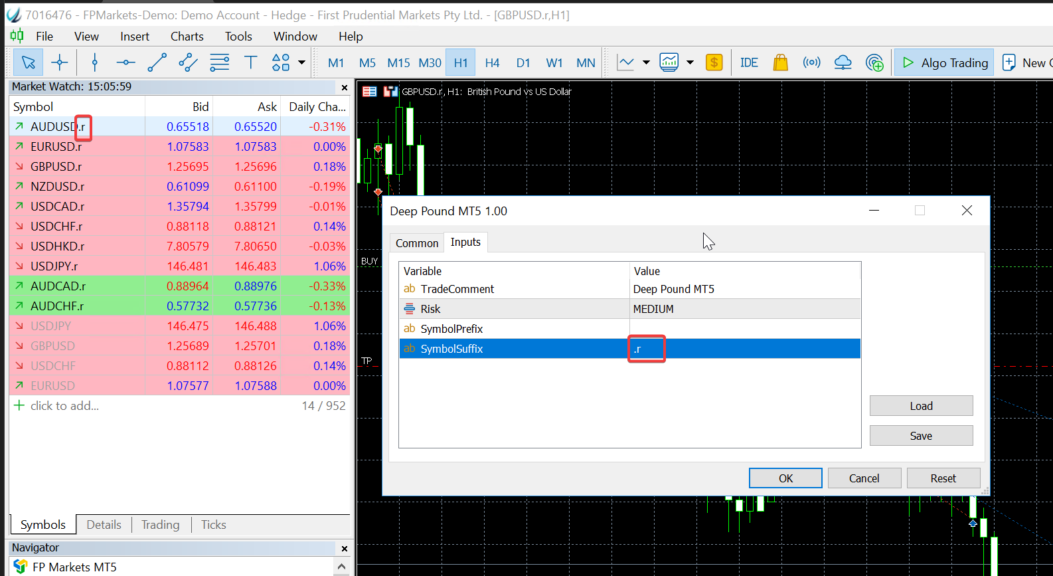The height and width of the screenshot is (576, 1053).
Task: Open the trading Signals icon
Action: coord(811,62)
